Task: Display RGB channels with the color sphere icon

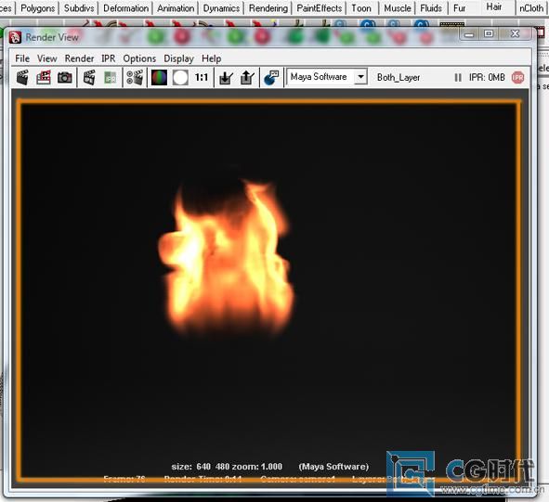Action: pos(159,77)
